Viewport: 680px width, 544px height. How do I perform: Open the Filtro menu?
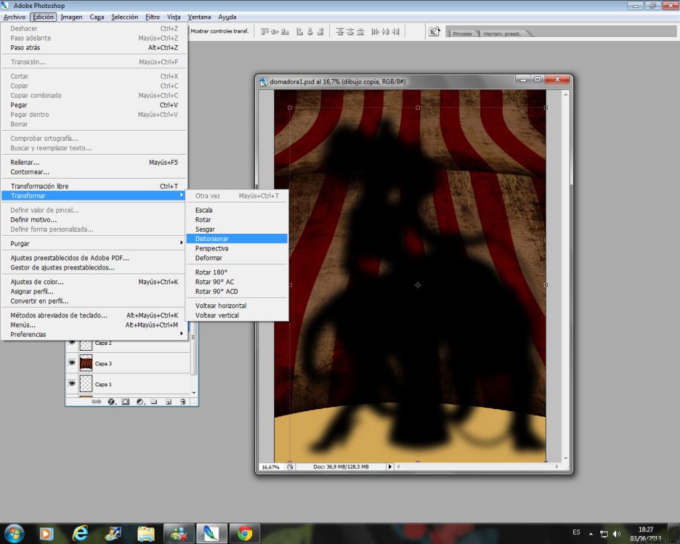coord(152,17)
